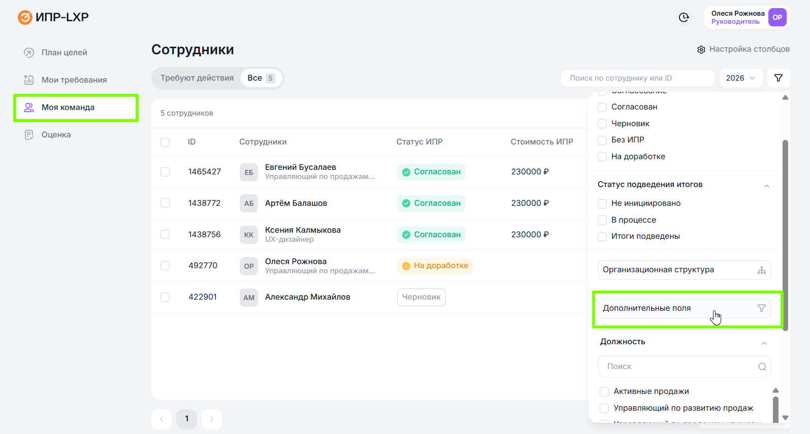
Task: Click the Дополнительные поля filter button
Action: (684, 308)
